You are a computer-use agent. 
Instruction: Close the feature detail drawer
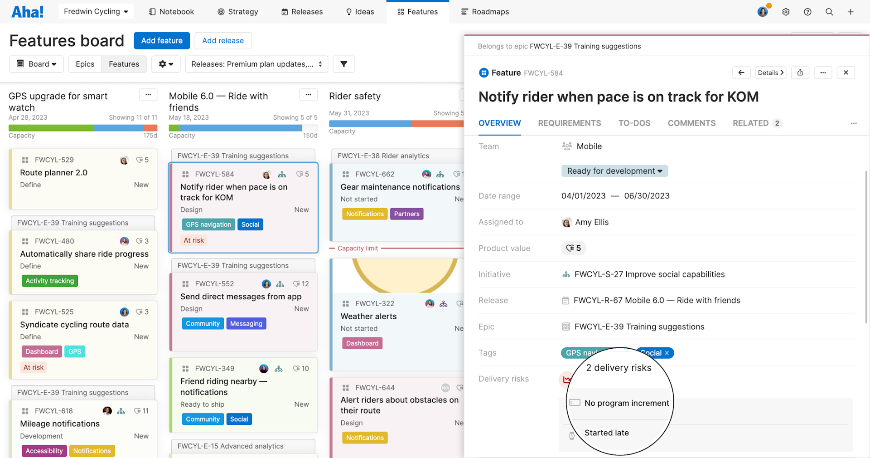pos(846,73)
